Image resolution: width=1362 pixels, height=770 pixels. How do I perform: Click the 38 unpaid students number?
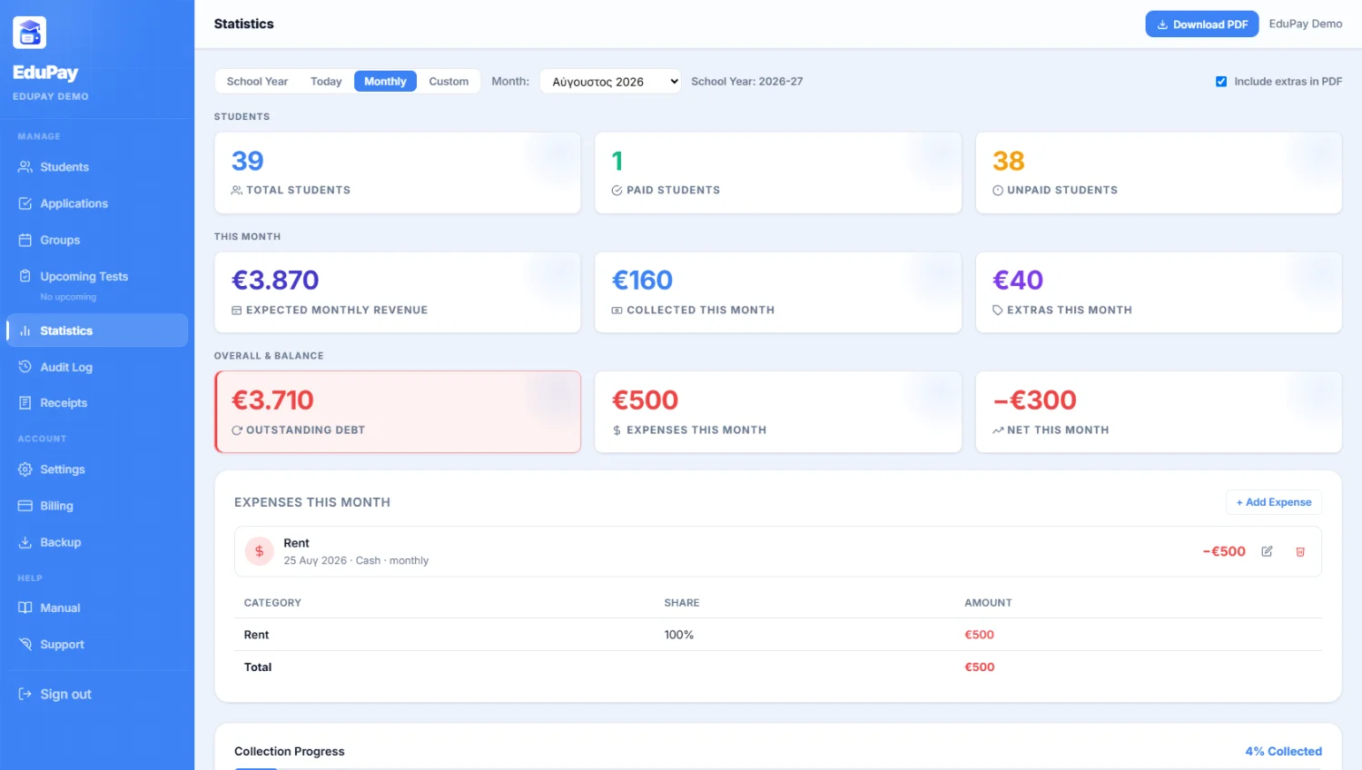1009,161
